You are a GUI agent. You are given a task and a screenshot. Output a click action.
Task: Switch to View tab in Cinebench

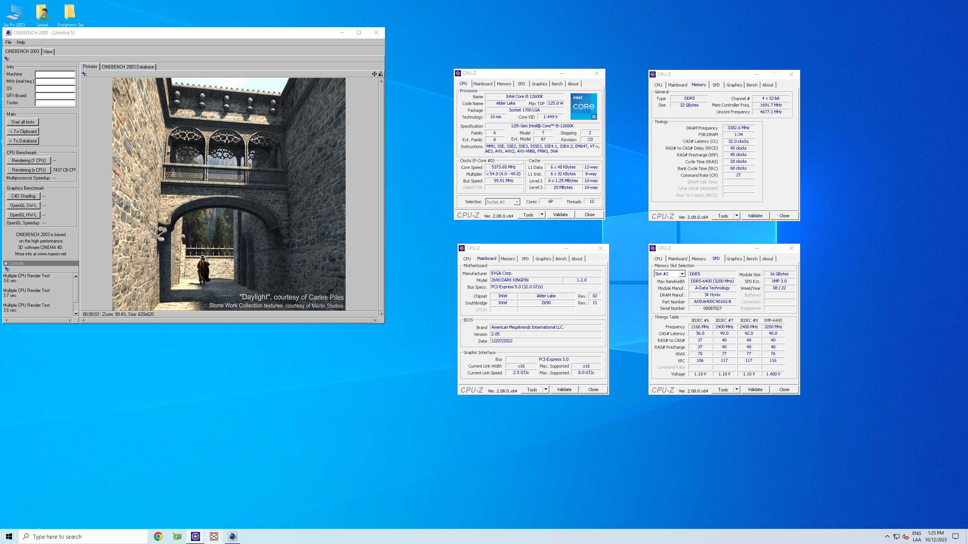[48, 52]
